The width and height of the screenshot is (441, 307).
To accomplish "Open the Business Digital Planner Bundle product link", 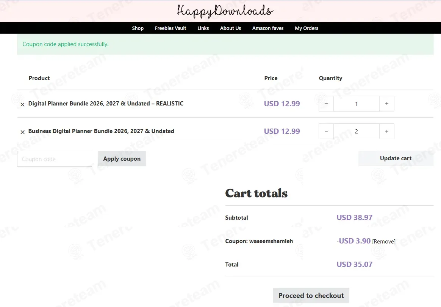I will pos(101,131).
